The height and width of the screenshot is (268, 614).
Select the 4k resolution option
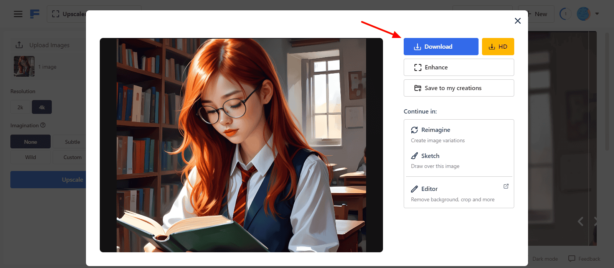(42, 107)
